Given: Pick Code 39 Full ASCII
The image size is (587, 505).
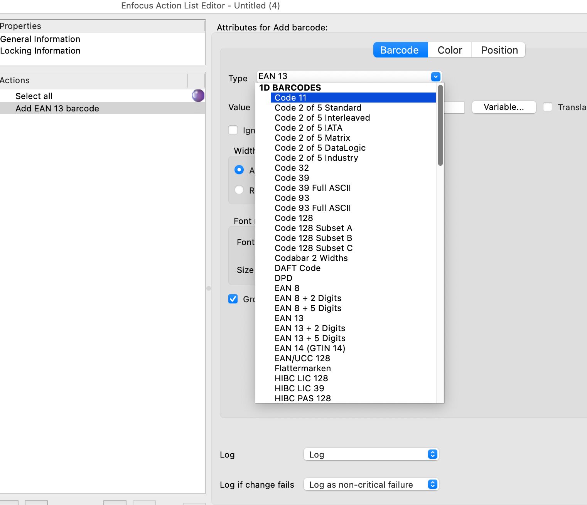Looking at the screenshot, I should pos(312,188).
